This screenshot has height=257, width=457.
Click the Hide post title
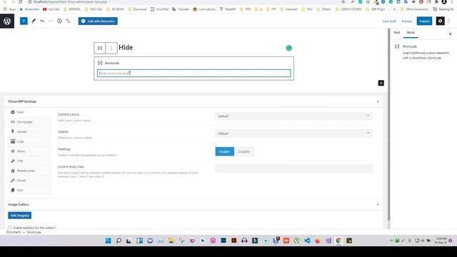pyautogui.click(x=126, y=48)
